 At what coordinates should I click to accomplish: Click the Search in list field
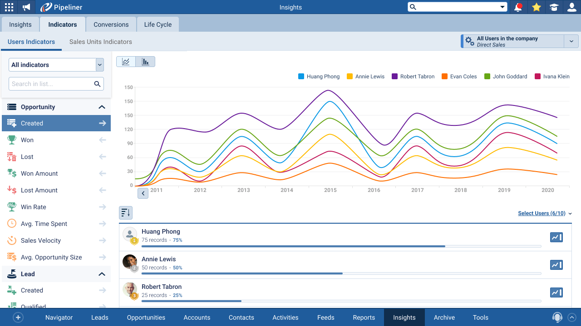(x=51, y=84)
